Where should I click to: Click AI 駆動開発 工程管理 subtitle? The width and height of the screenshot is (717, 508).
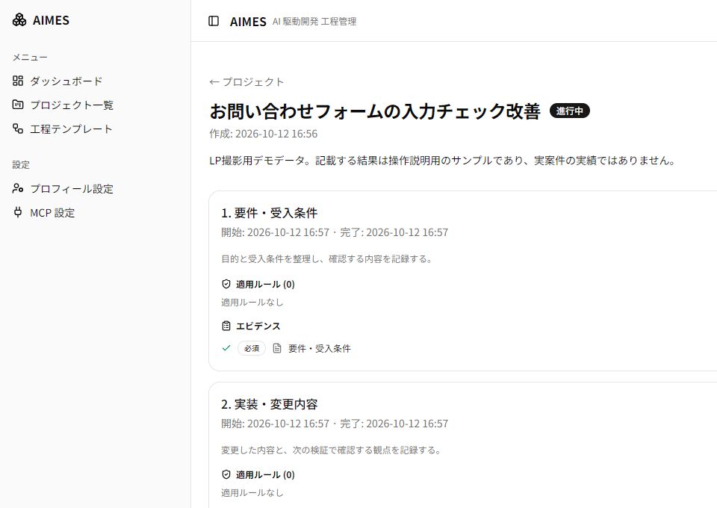[314, 22]
